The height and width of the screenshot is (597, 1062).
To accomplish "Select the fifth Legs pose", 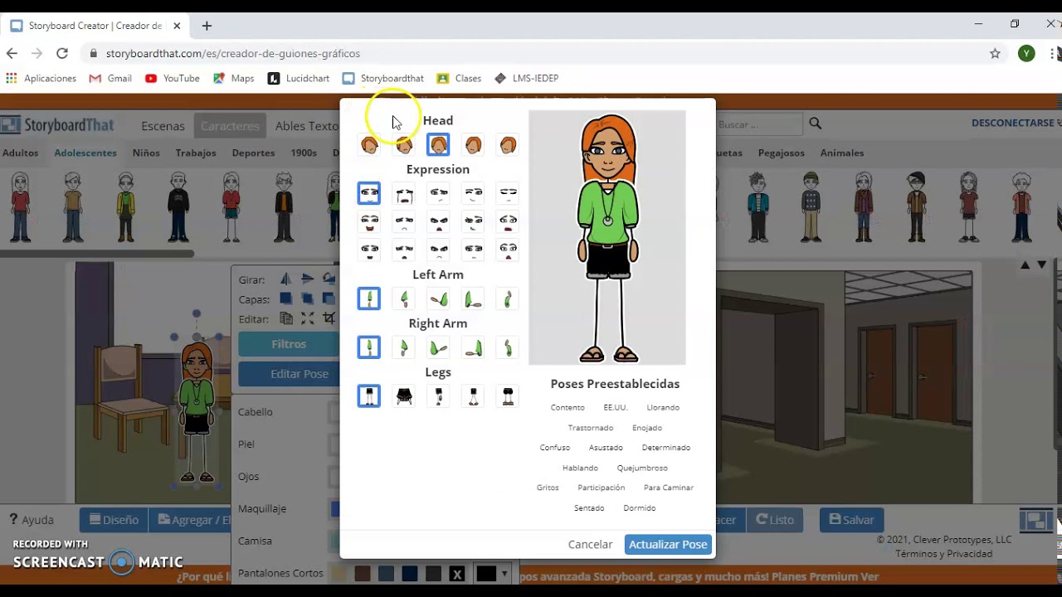I will tap(508, 396).
